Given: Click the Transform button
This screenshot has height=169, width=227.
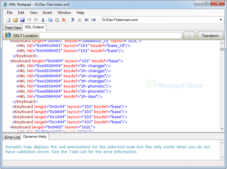Looking at the screenshot, I should tap(210, 35).
